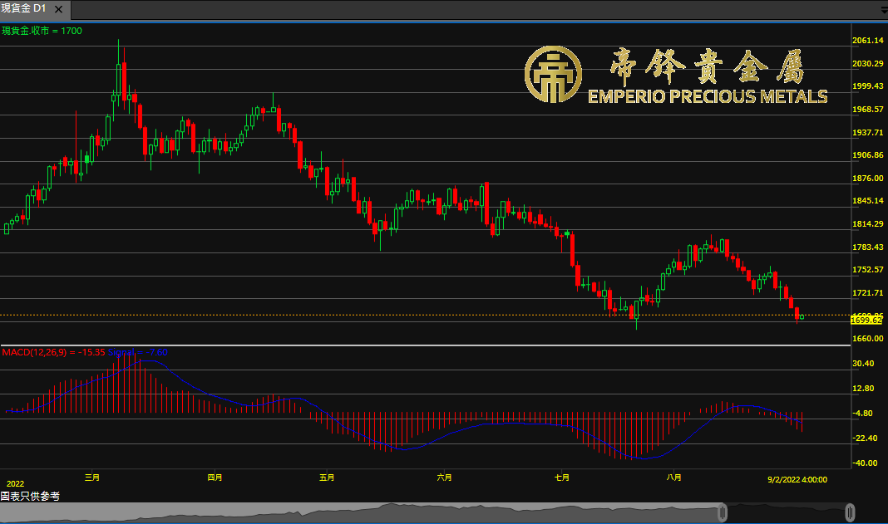Click the left handle of the range navigator

coord(723,512)
